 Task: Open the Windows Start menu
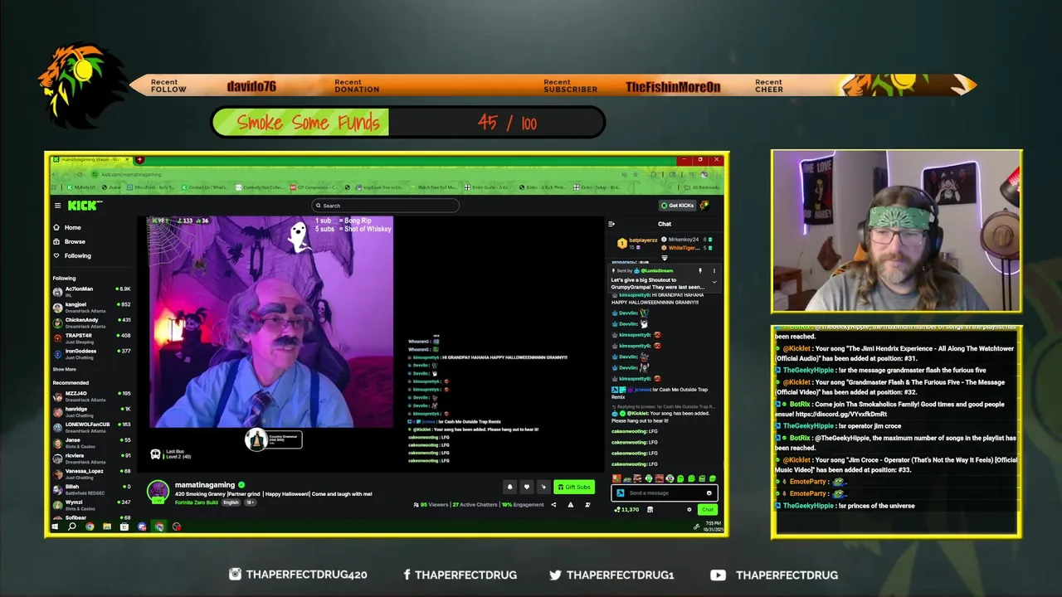click(55, 527)
